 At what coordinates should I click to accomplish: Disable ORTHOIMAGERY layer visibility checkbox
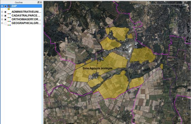(x=5, y=19)
